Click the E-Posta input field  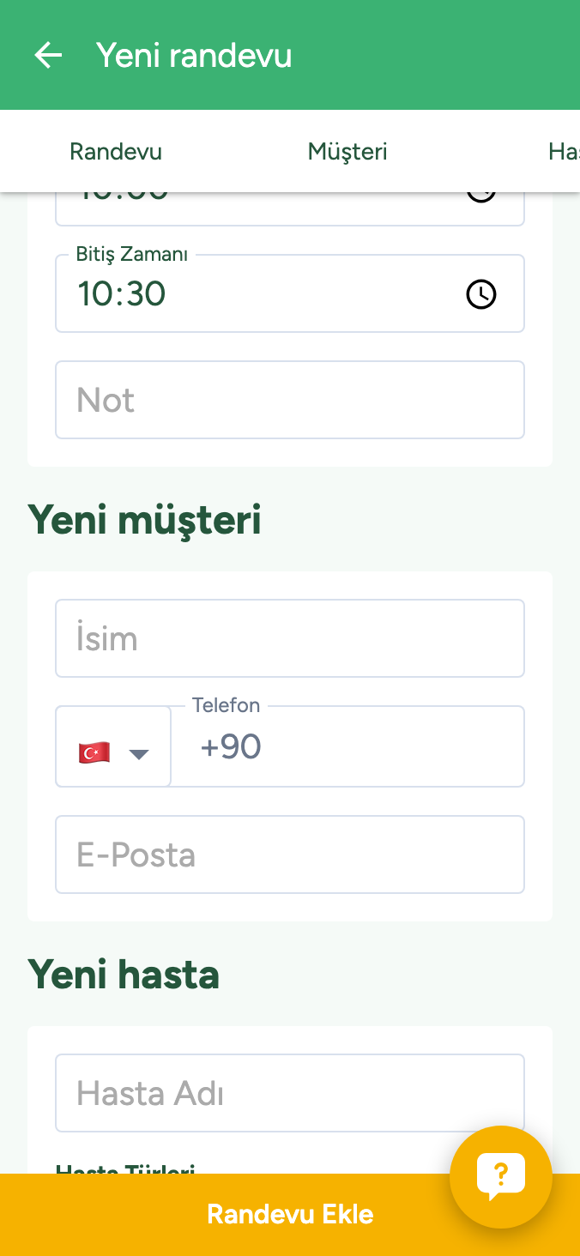click(290, 854)
